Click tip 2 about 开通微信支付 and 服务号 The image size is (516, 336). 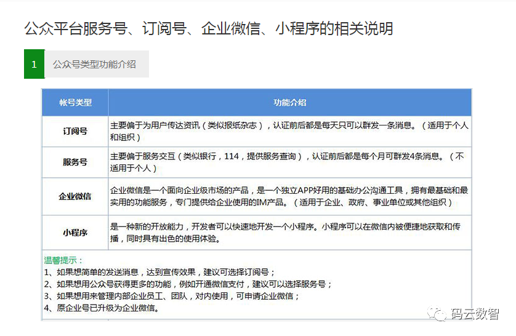(188, 284)
